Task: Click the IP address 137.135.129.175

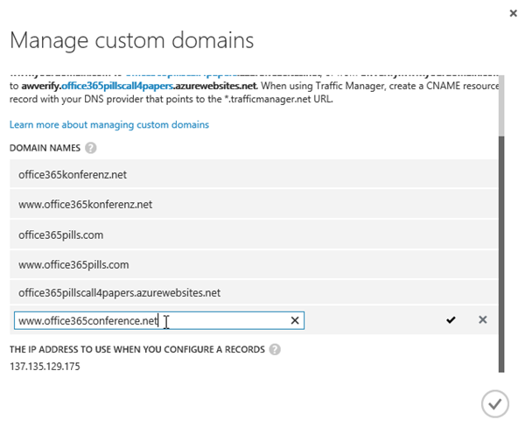Action: 45,367
